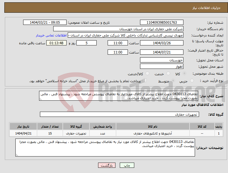Click the نام کالا column header
Image resolution: width=228 pixels, height=173 pixels.
pyautogui.click(x=153, y=126)
